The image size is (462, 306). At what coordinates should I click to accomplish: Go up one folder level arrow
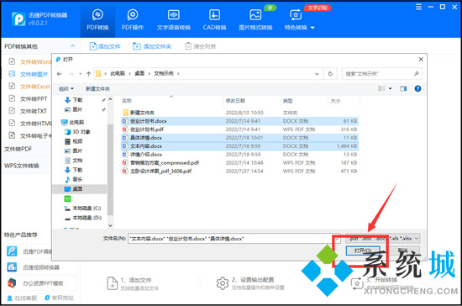pyautogui.click(x=88, y=74)
